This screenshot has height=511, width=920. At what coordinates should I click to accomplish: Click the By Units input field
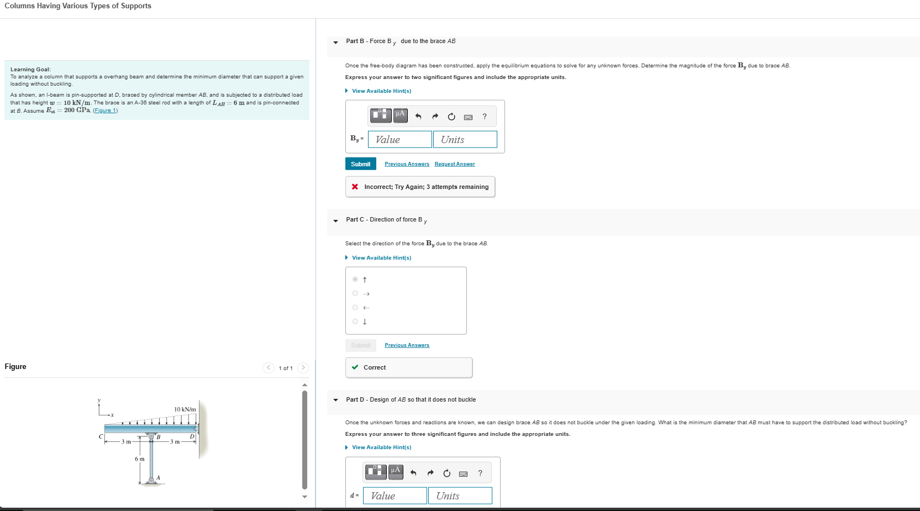[x=465, y=139]
